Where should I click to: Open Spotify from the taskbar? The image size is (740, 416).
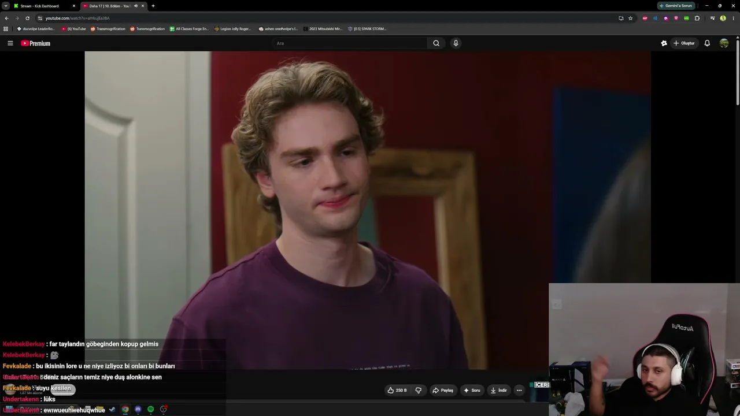coord(150,410)
